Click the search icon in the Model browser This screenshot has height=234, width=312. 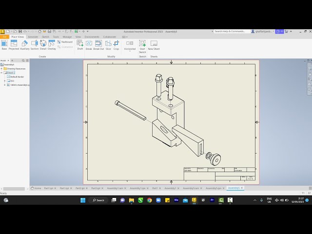click(x=23, y=60)
